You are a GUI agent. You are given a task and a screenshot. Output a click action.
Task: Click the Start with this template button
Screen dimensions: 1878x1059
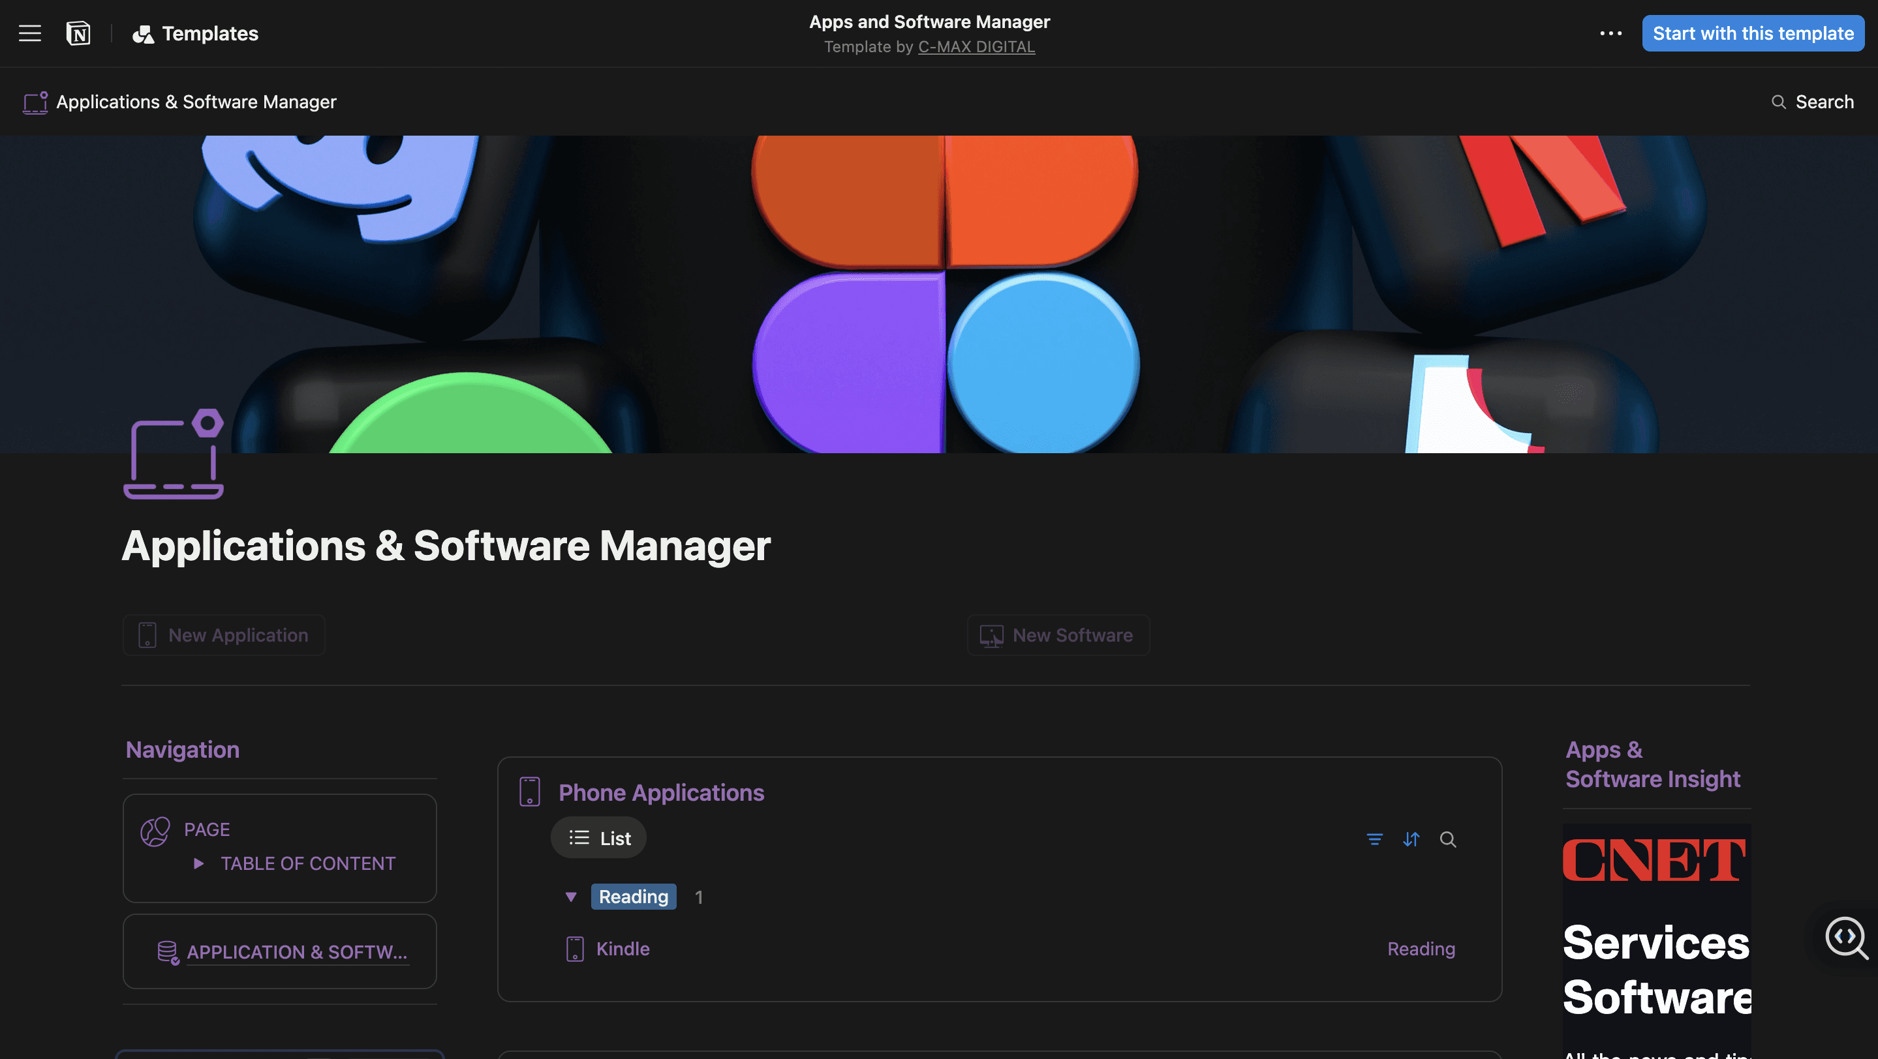pyautogui.click(x=1753, y=33)
